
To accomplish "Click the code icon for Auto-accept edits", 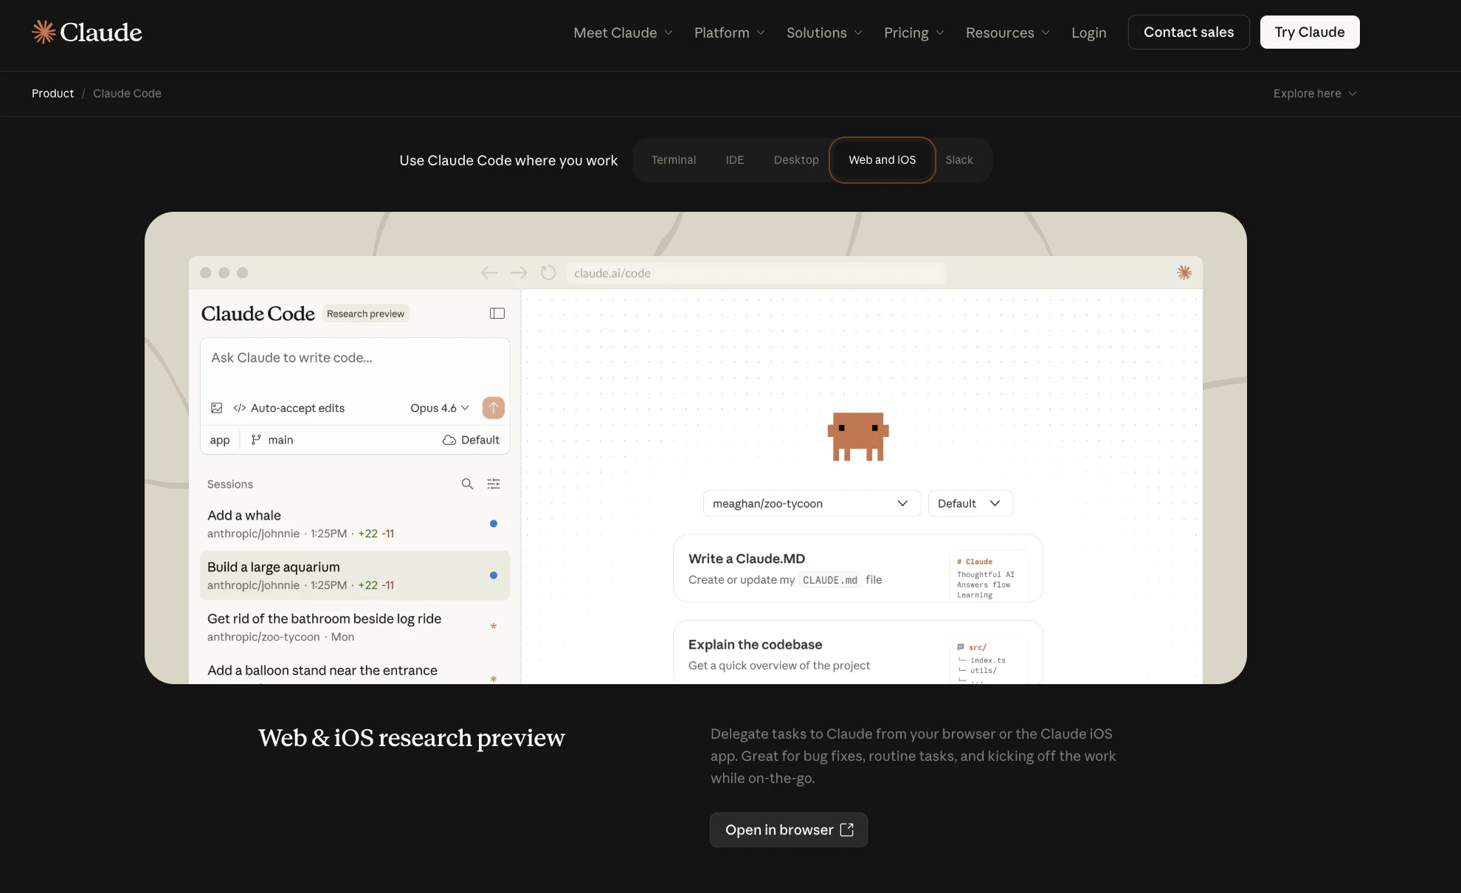I will (240, 408).
